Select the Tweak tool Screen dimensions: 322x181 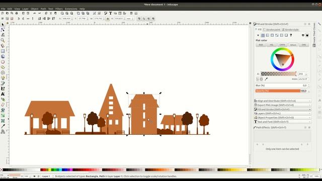[x=3, y=35]
